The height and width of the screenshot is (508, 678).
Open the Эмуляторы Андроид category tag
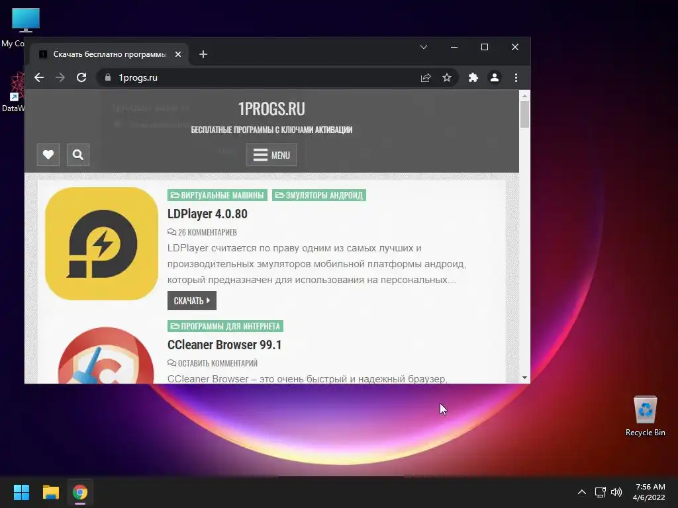click(319, 195)
